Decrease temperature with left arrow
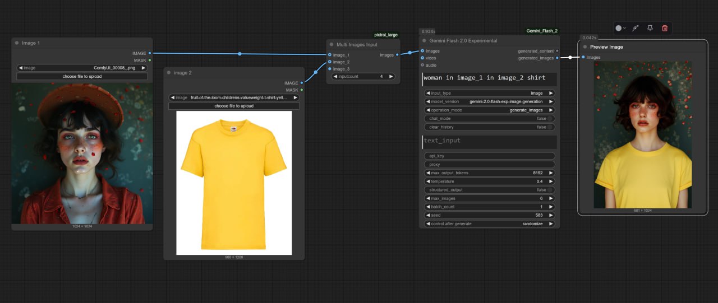This screenshot has width=718, height=303. click(x=428, y=181)
